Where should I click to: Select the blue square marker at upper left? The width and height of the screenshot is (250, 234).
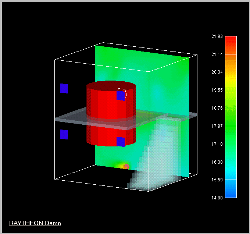point(64,88)
